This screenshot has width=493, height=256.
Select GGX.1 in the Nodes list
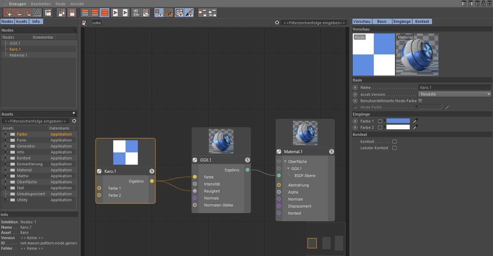click(15, 43)
